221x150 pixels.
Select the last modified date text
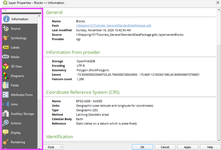coord(103,30)
